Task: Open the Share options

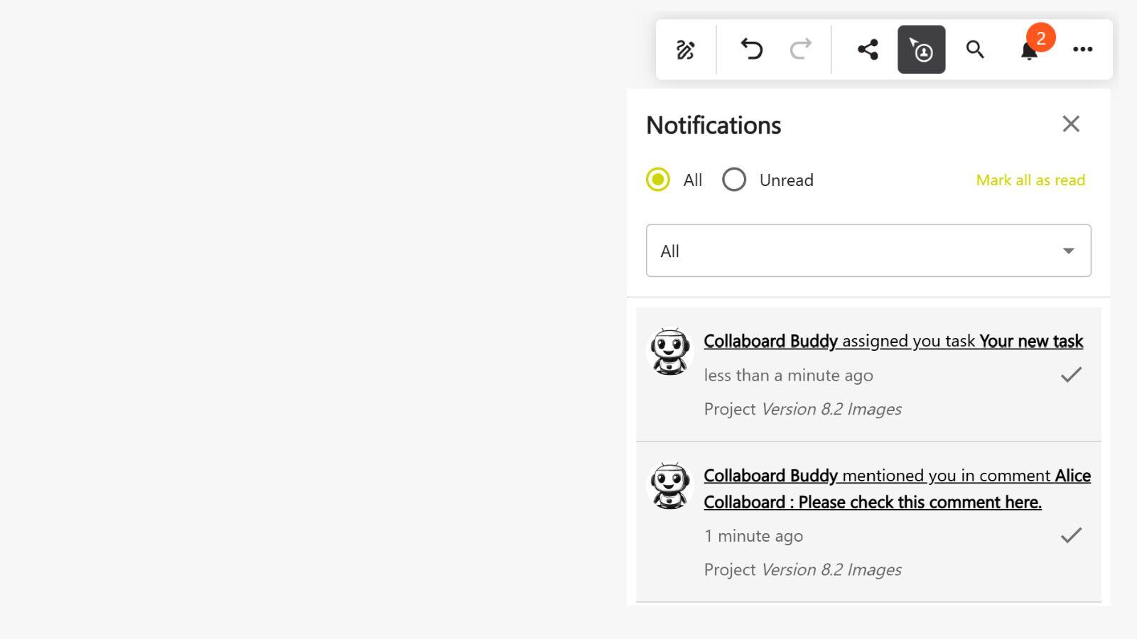Action: tap(866, 49)
